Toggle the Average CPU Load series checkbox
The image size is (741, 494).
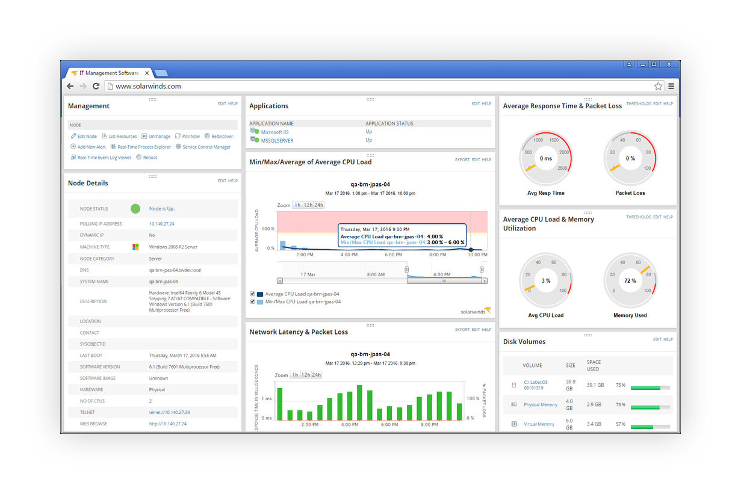click(x=252, y=294)
